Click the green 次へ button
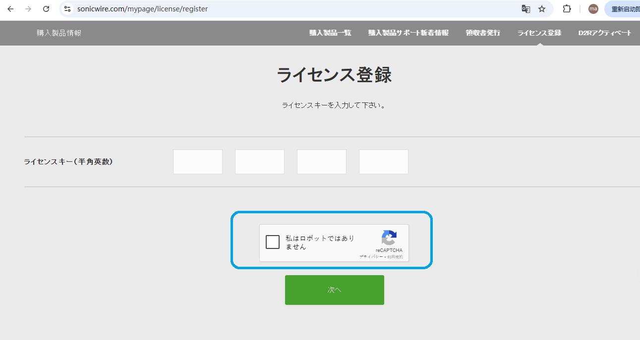640x340 pixels. [x=334, y=290]
